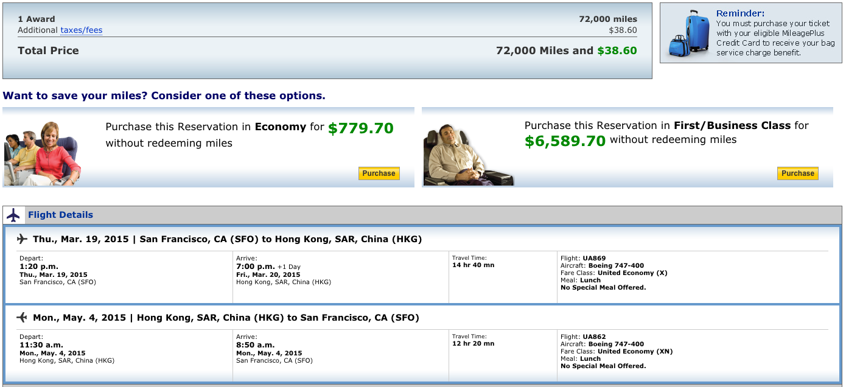Purchase the First/Business Class reservation
This screenshot has width=846, height=387.
click(797, 173)
